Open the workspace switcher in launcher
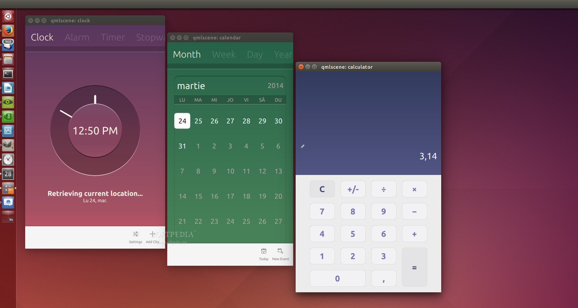Viewport: 578px width, 308px height. [x=8, y=217]
